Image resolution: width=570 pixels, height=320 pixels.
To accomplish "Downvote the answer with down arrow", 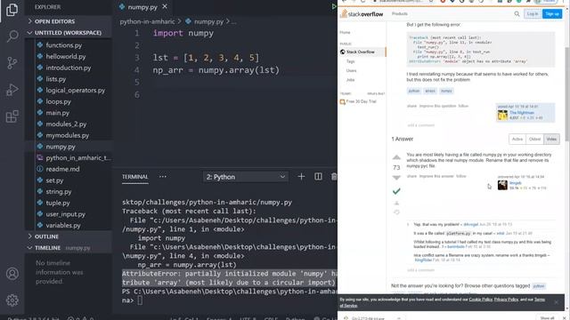I will point(396,178).
